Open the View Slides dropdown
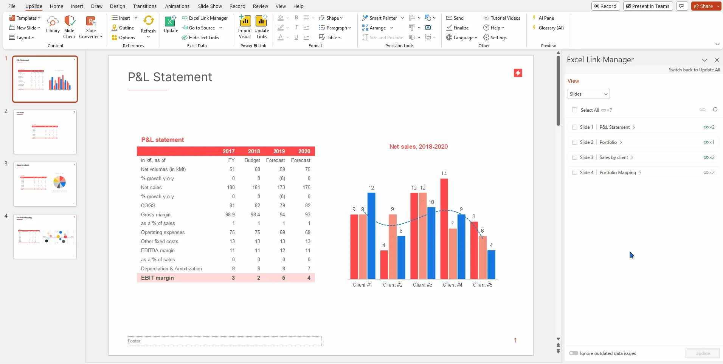This screenshot has width=723, height=364. tap(588, 94)
